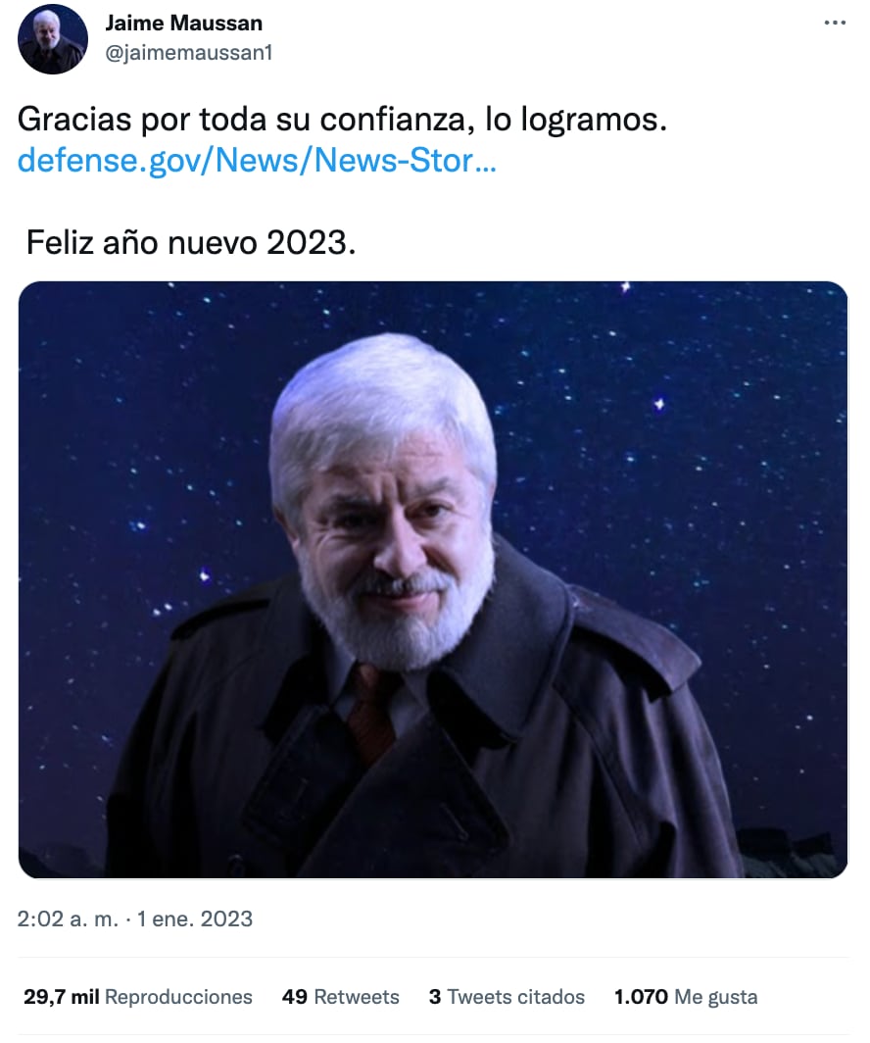This screenshot has height=1043, width=870.
Task: Show the Retweets list
Action: click(357, 996)
